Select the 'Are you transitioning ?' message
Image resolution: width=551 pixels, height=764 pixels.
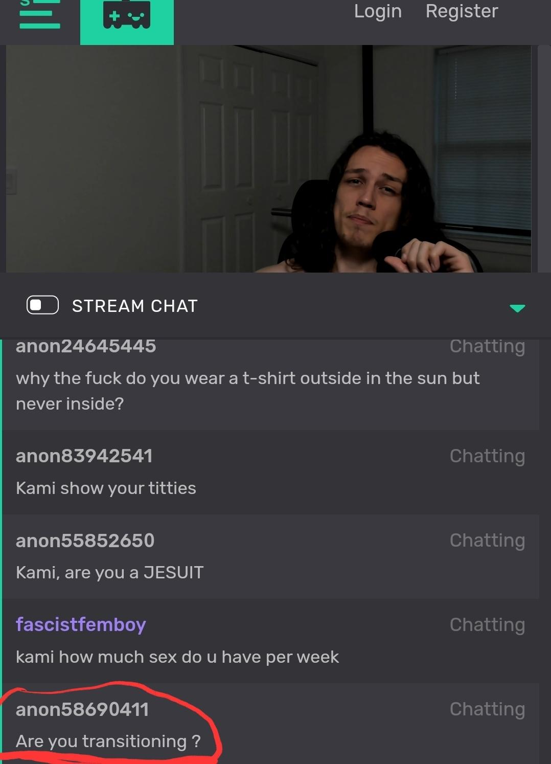pyautogui.click(x=108, y=741)
